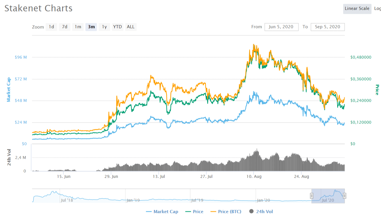Click the 15. Jun axis label
This screenshot has height=217, width=381.
[x=64, y=177]
